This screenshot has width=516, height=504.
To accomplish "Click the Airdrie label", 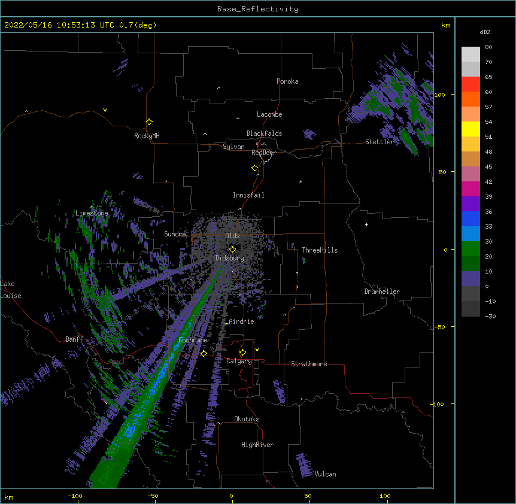I will (x=242, y=321).
